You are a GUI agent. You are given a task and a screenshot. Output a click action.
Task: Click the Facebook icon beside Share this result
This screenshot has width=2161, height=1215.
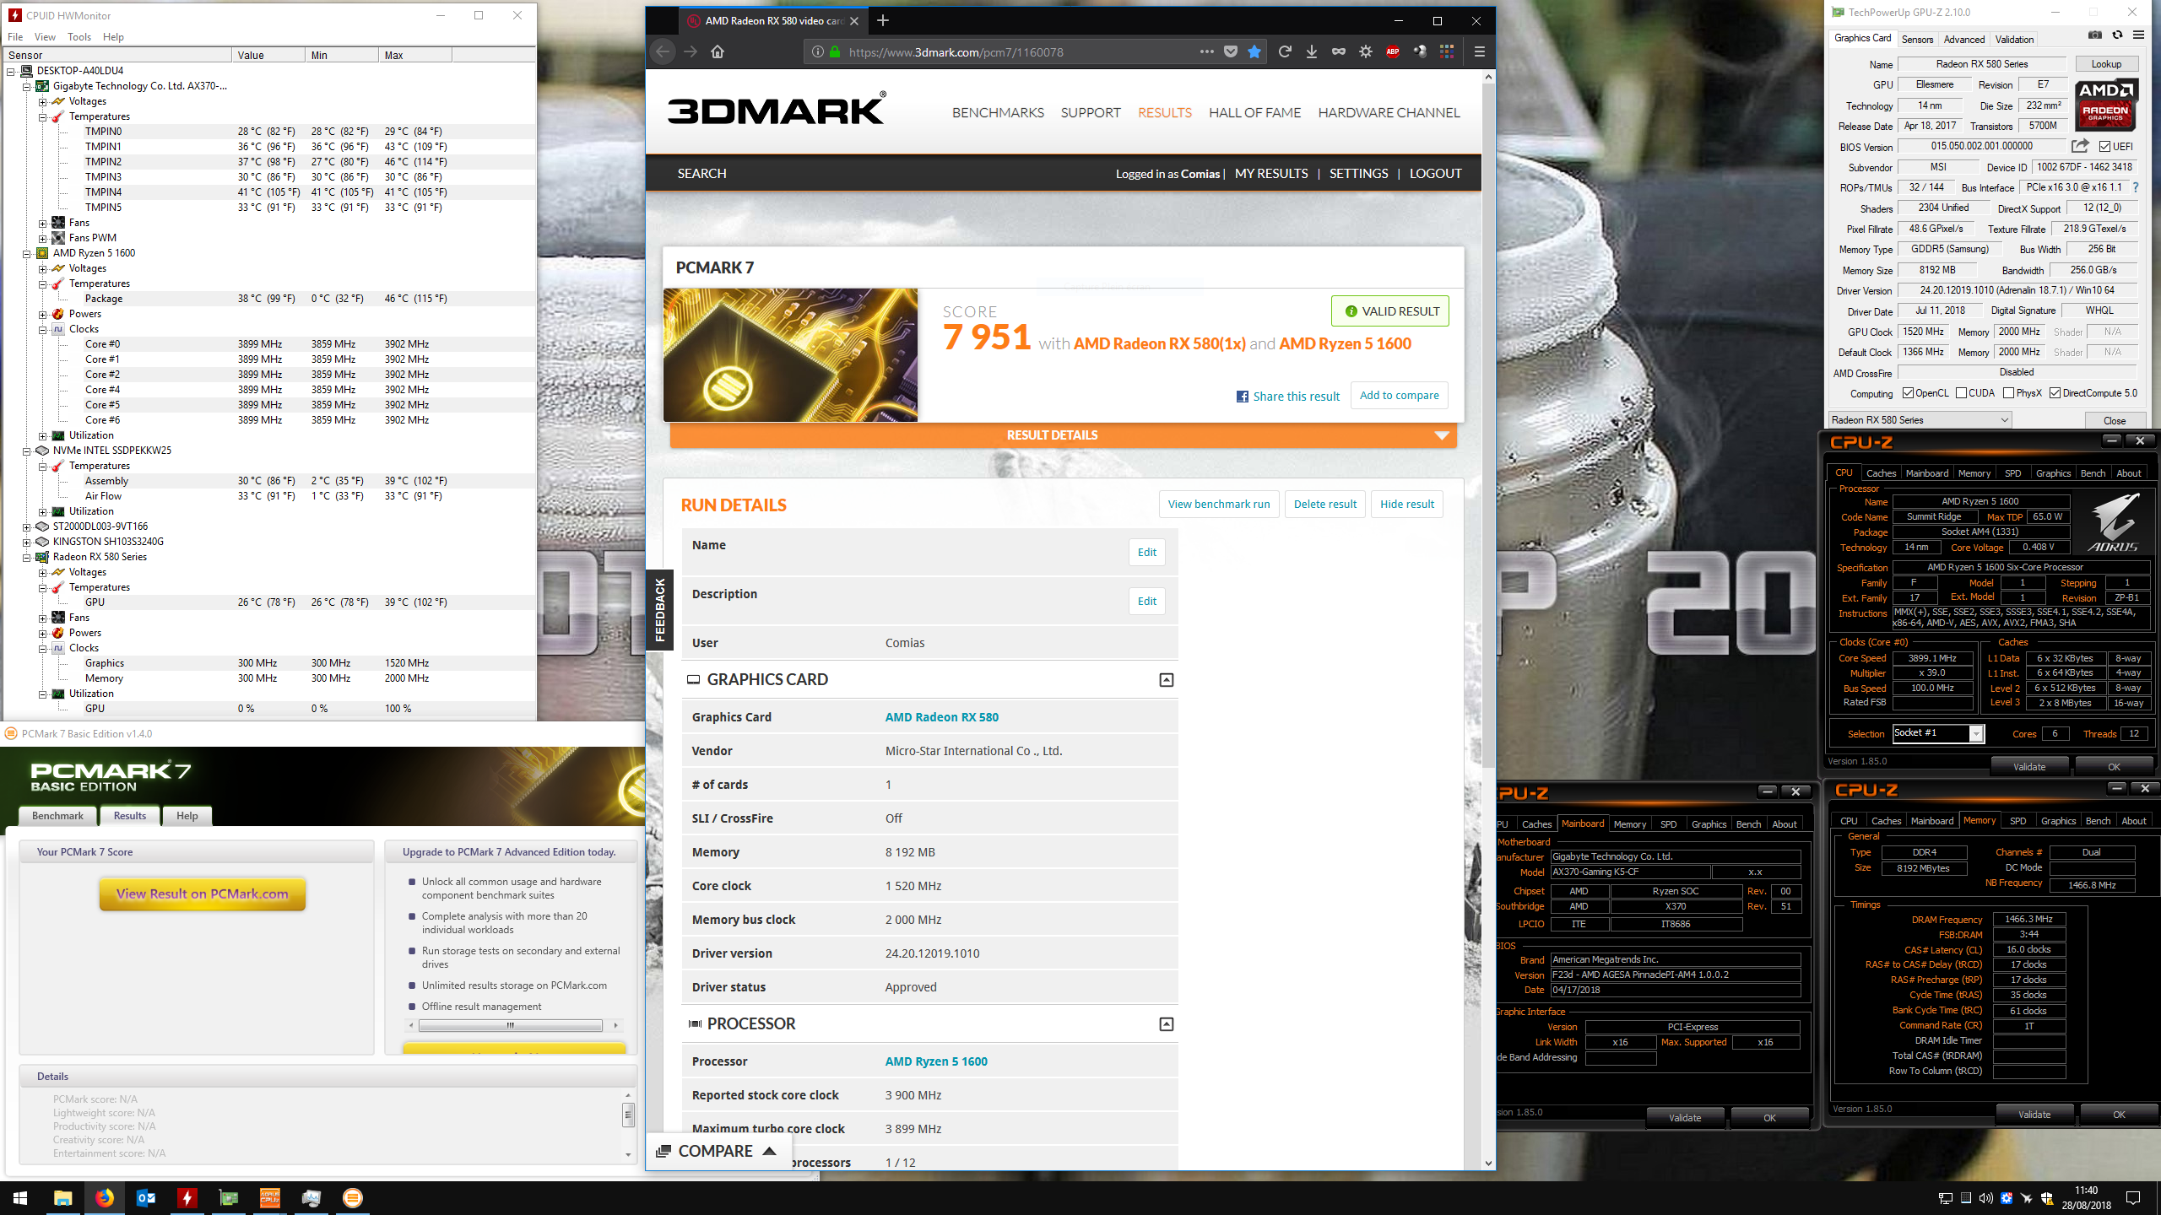[x=1243, y=397]
